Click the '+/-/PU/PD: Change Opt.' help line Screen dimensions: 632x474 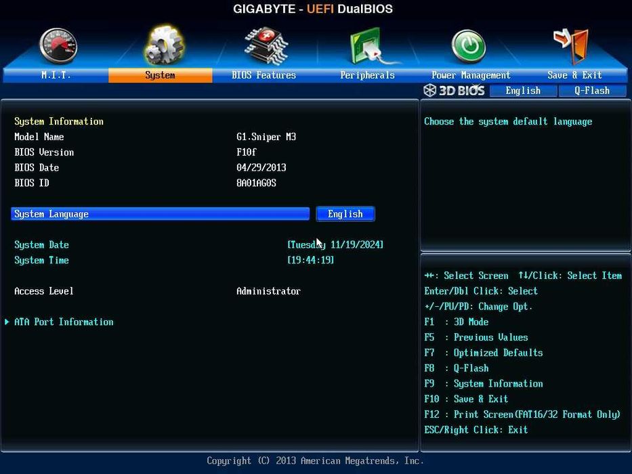pyautogui.click(x=478, y=307)
